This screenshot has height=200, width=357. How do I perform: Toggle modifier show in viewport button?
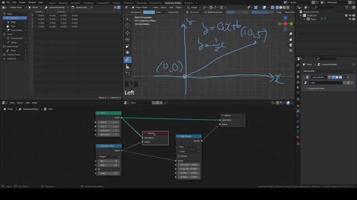tap(337, 77)
